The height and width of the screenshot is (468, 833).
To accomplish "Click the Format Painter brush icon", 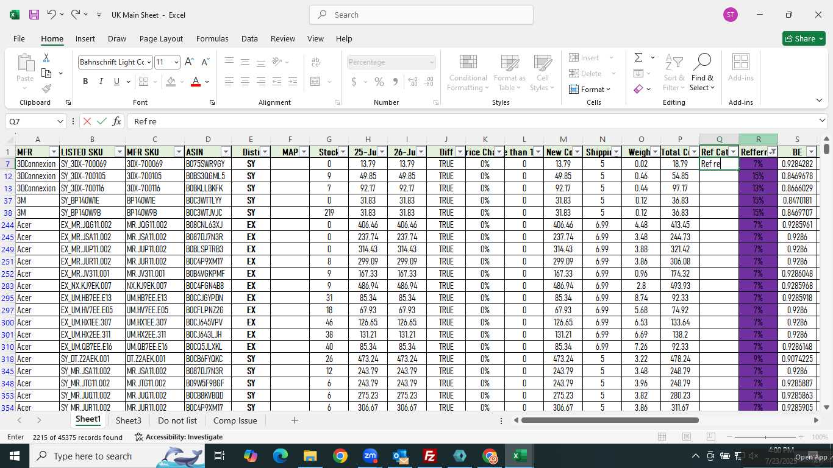I will 46,89.
